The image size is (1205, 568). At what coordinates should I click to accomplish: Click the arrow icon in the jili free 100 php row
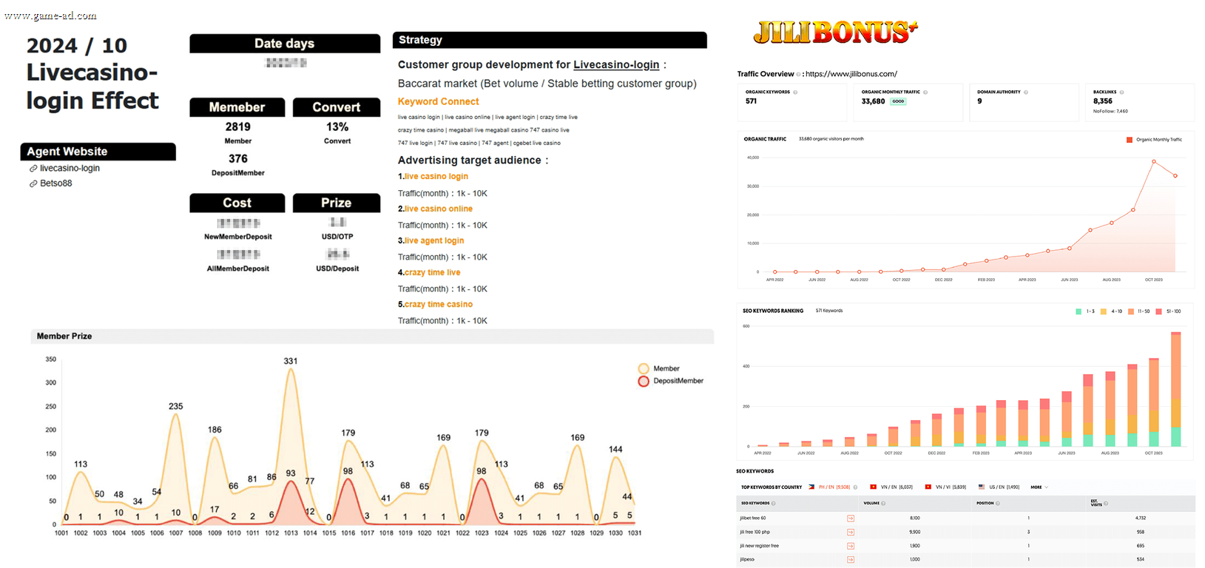click(851, 532)
